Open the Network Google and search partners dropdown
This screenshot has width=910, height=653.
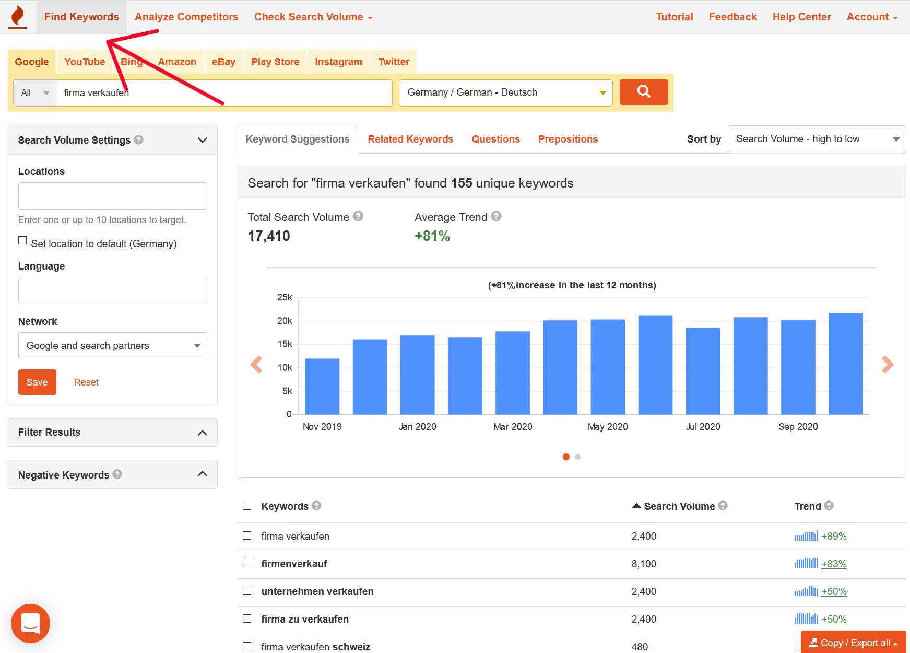112,346
